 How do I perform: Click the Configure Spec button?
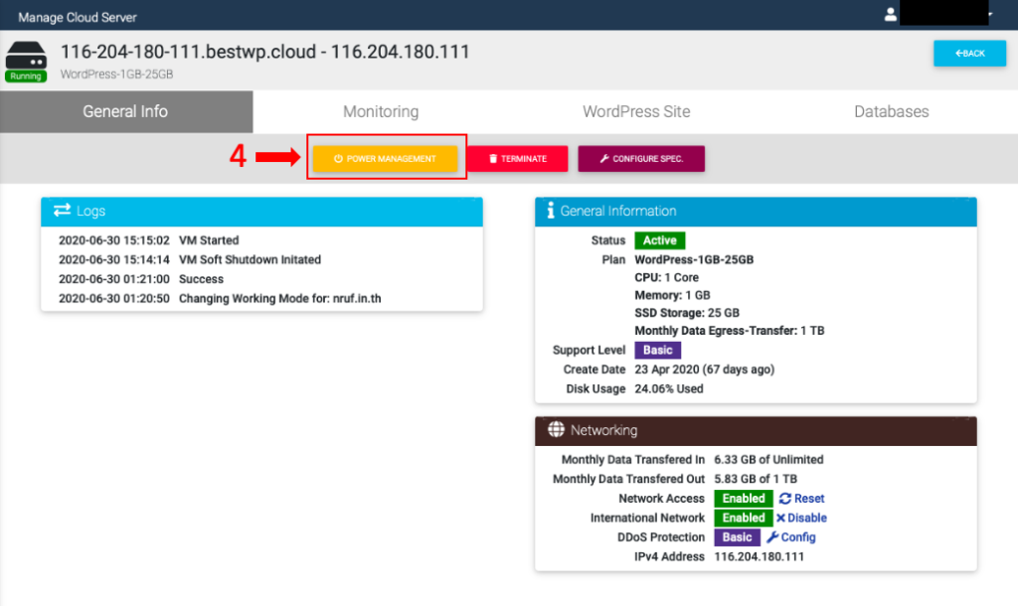click(x=641, y=158)
